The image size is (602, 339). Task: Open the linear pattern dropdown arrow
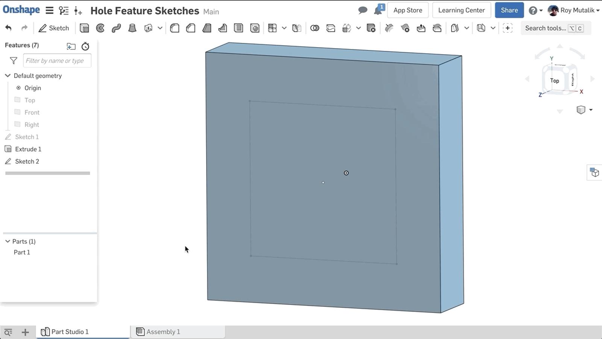[284, 28]
